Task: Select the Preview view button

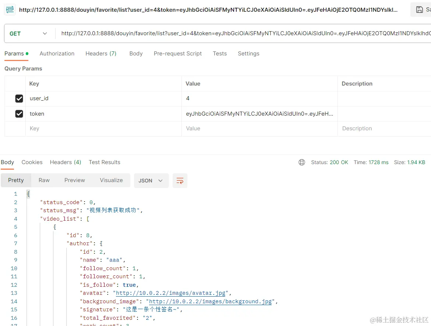Action: click(74, 180)
